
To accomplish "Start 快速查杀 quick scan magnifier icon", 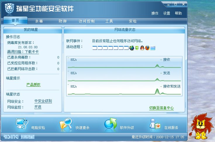I will pos(66,124).
